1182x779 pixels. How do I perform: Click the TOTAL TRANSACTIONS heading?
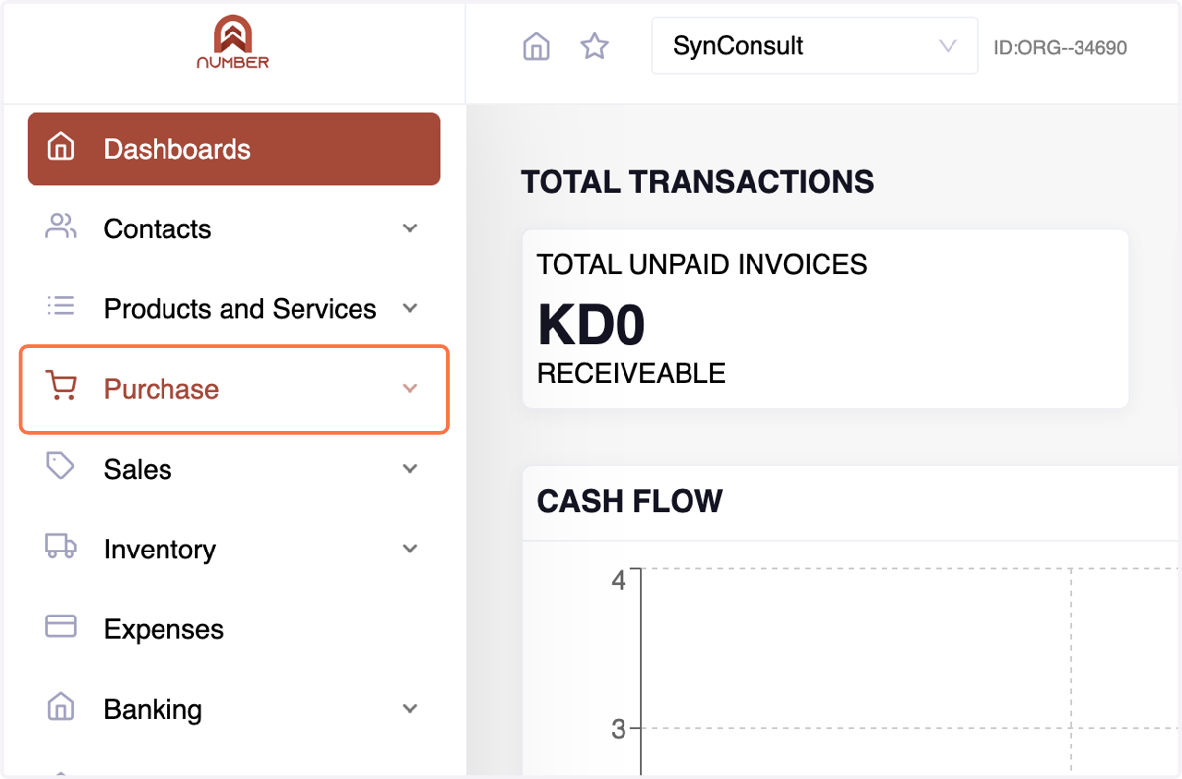[697, 182]
